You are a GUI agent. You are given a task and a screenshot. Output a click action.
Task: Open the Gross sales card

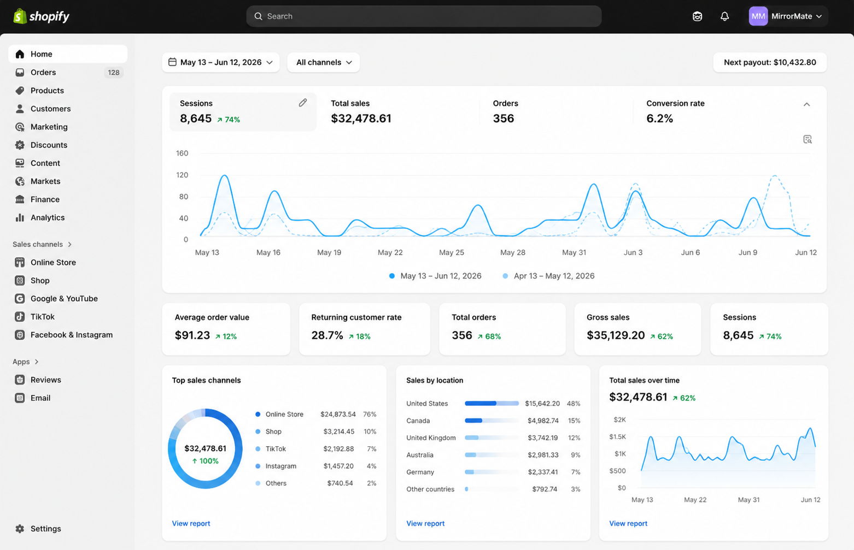tap(637, 329)
